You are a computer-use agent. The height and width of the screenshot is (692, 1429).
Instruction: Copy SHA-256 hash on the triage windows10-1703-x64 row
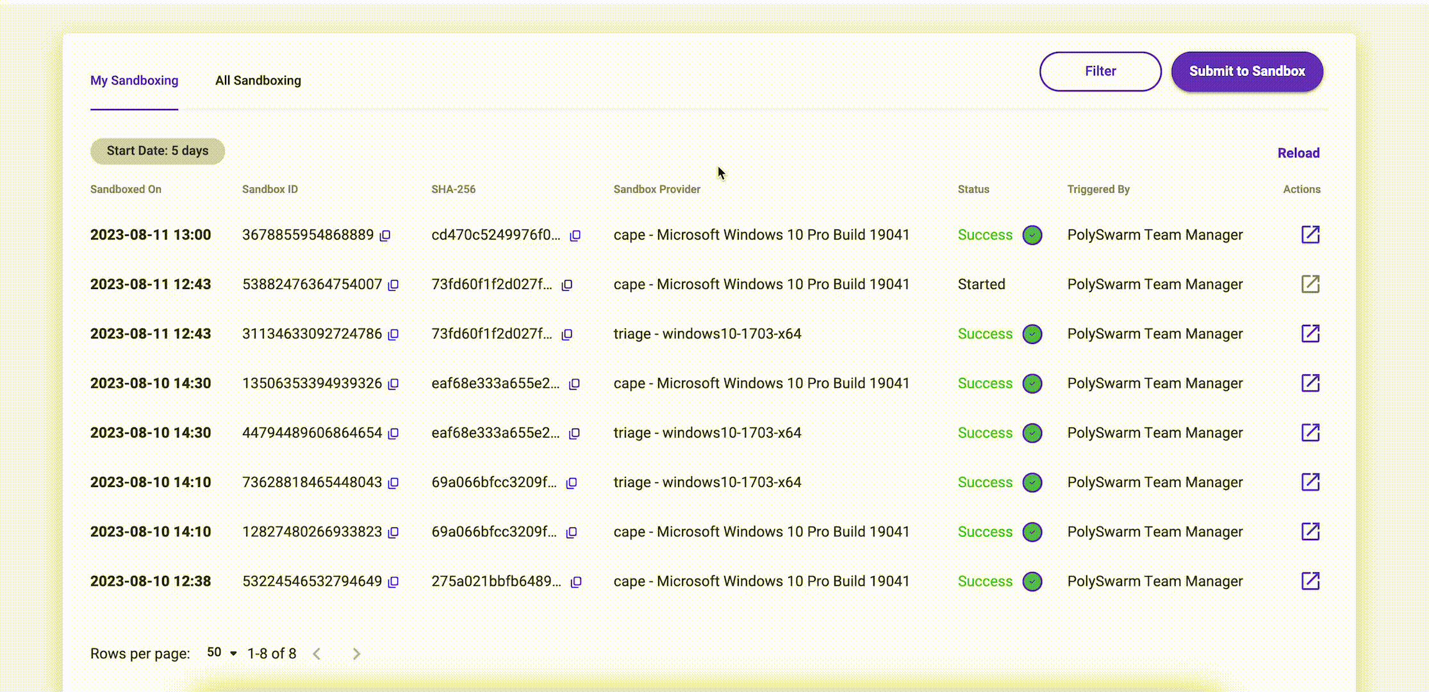pos(566,334)
